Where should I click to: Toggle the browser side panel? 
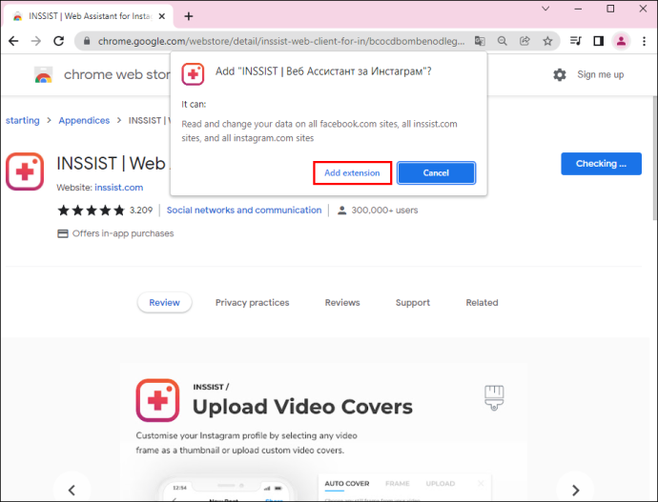(x=599, y=41)
